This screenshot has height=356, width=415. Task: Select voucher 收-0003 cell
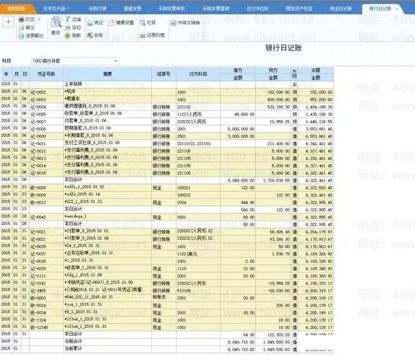46,298
